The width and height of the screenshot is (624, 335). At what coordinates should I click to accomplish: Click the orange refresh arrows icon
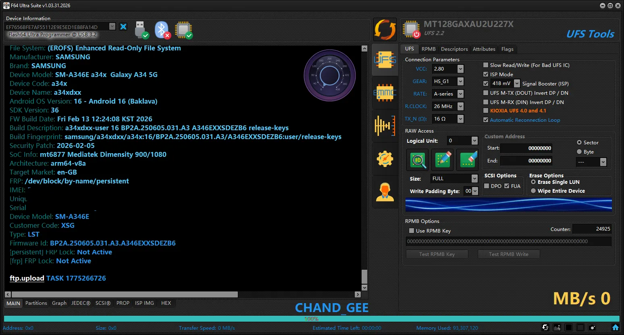coord(385,29)
